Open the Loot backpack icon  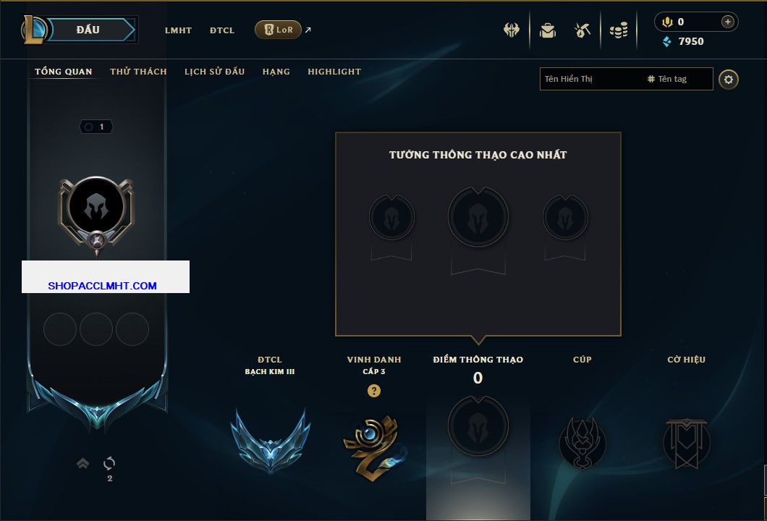pos(547,30)
